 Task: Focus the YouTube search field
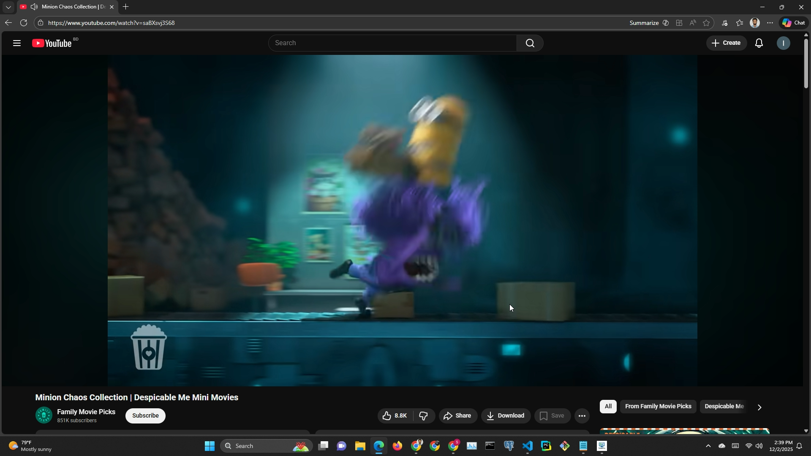pyautogui.click(x=392, y=43)
